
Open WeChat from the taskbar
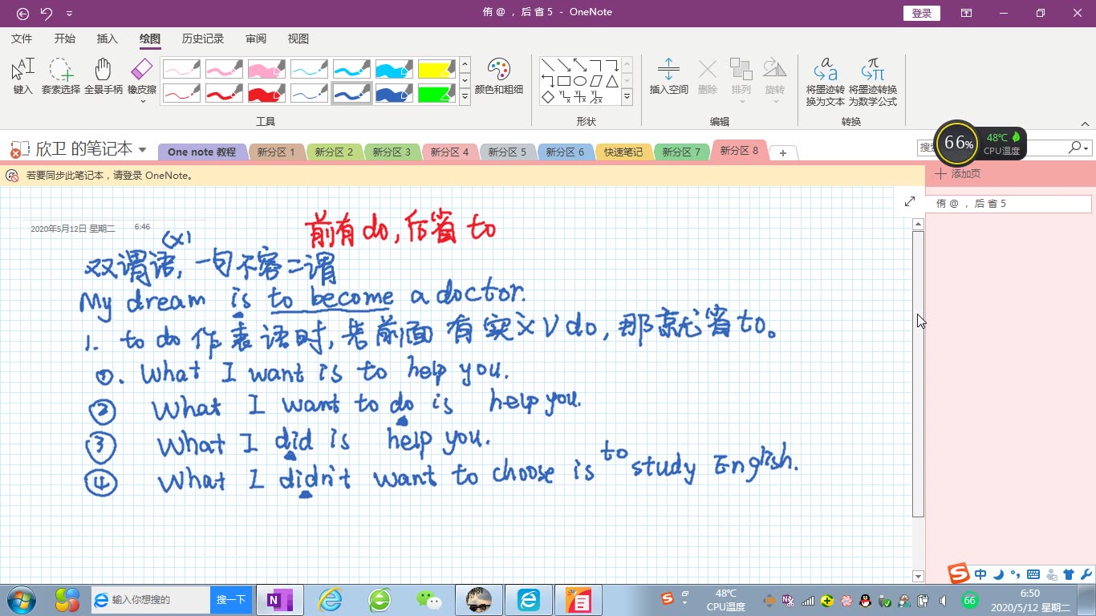point(429,600)
